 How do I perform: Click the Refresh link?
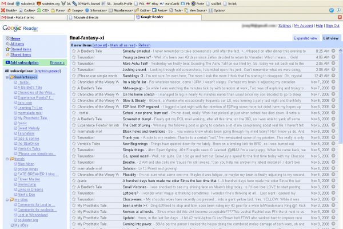(145, 45)
